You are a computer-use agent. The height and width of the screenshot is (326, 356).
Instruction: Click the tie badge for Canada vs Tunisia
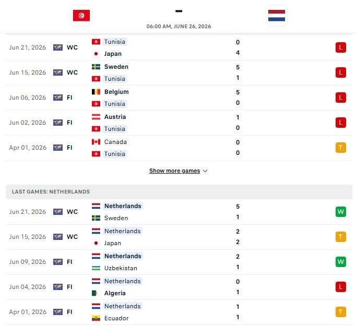click(340, 148)
